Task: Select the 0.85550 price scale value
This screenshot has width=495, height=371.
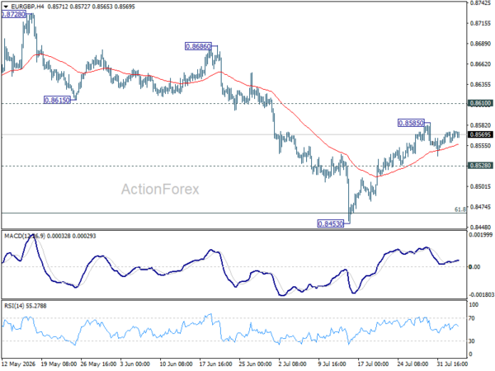Action: coord(480,146)
